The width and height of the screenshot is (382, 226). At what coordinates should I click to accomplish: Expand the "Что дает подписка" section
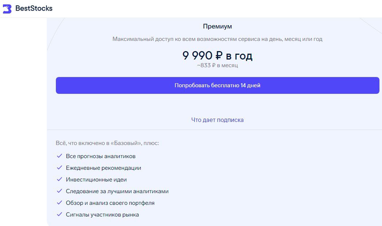point(217,120)
